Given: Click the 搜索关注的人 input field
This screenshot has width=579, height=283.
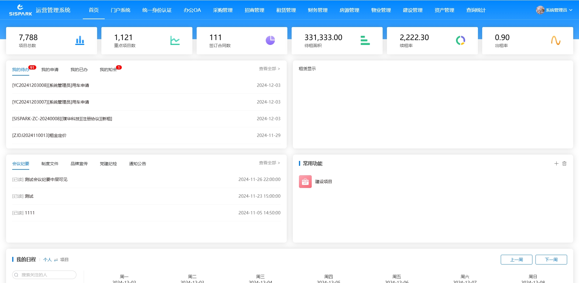Looking at the screenshot, I should 44,274.
